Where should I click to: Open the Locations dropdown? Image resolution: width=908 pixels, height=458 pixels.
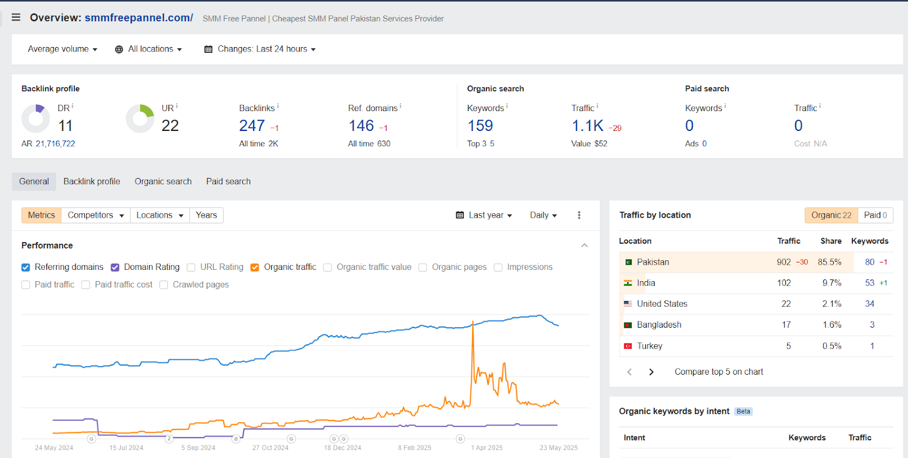160,215
